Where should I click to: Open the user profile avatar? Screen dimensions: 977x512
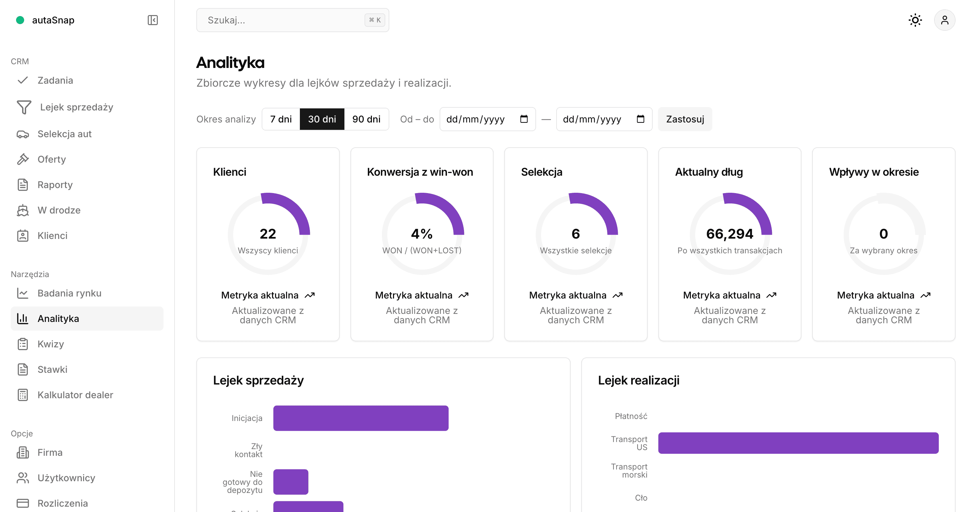(x=945, y=20)
